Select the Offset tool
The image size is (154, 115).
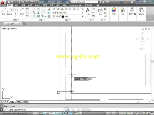(49, 16)
